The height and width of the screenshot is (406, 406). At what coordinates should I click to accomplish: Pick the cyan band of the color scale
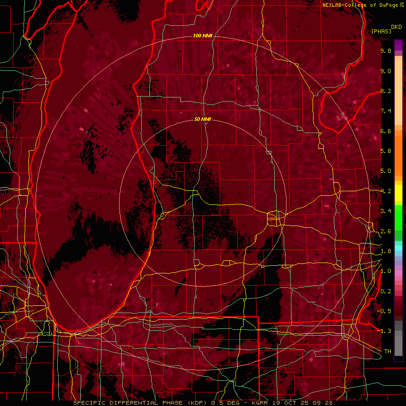pyautogui.click(x=398, y=248)
